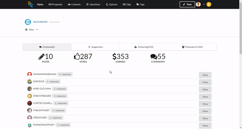242x129 pixels.
Task: Click the PQ site logo
Action: tap(31, 4)
